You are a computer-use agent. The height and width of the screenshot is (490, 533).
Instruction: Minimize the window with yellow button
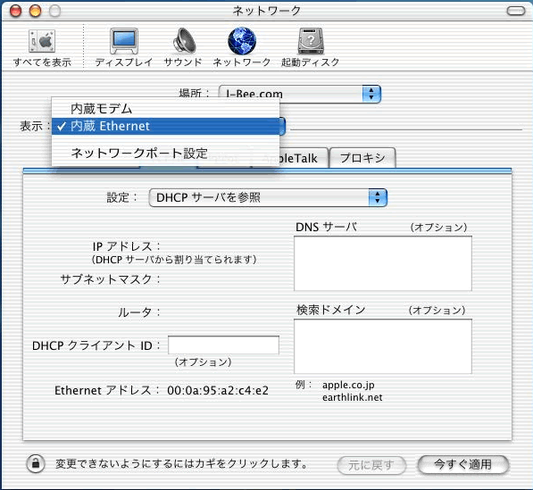35,11
